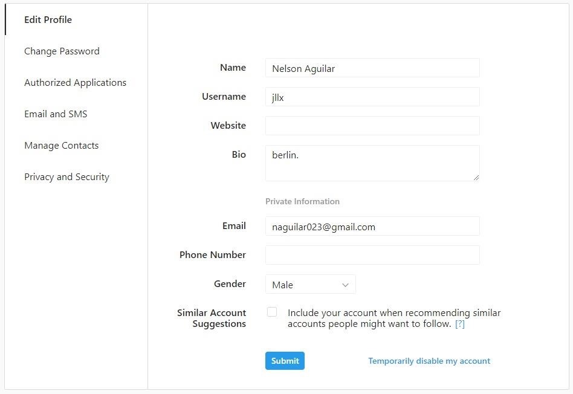Click Temporarily disable my account

429,361
